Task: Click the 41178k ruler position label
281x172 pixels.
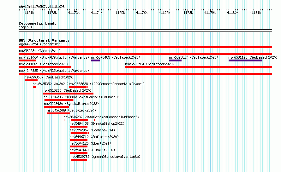Action: pos(187,13)
